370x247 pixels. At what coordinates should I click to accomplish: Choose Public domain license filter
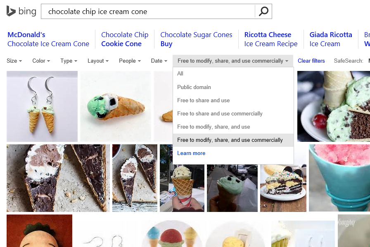[194, 87]
